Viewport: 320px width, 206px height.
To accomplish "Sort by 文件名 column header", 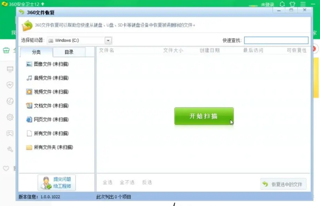I will tap(106, 50).
